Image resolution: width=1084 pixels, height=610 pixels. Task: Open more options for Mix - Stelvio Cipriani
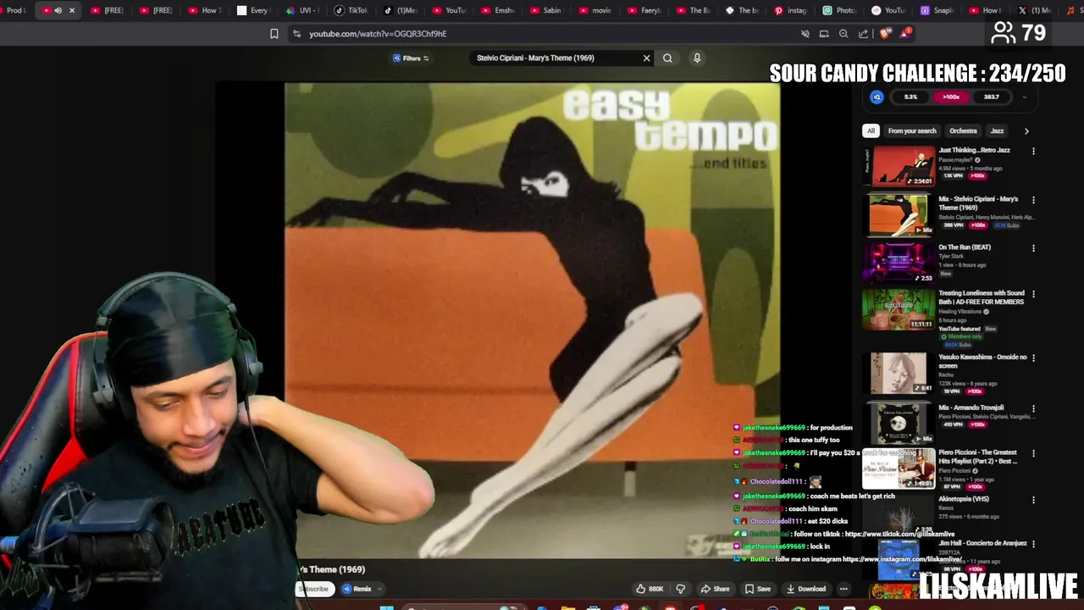[x=1033, y=200]
